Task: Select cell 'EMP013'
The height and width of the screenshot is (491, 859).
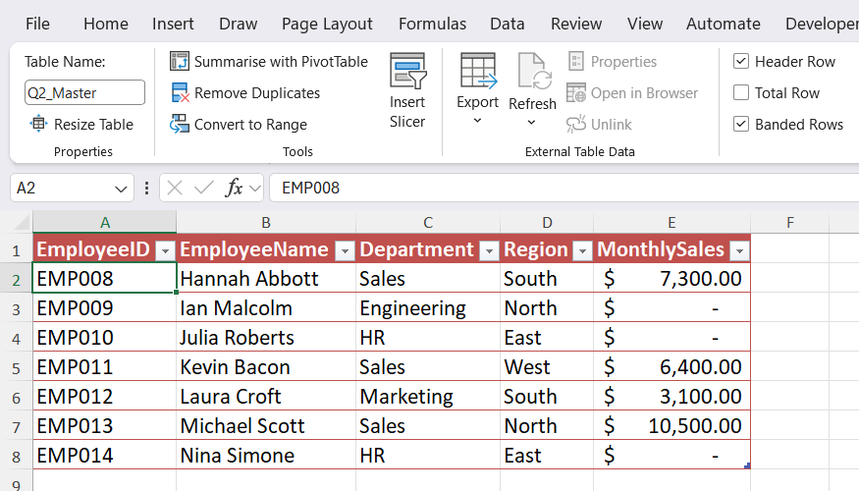Action: [x=105, y=426]
